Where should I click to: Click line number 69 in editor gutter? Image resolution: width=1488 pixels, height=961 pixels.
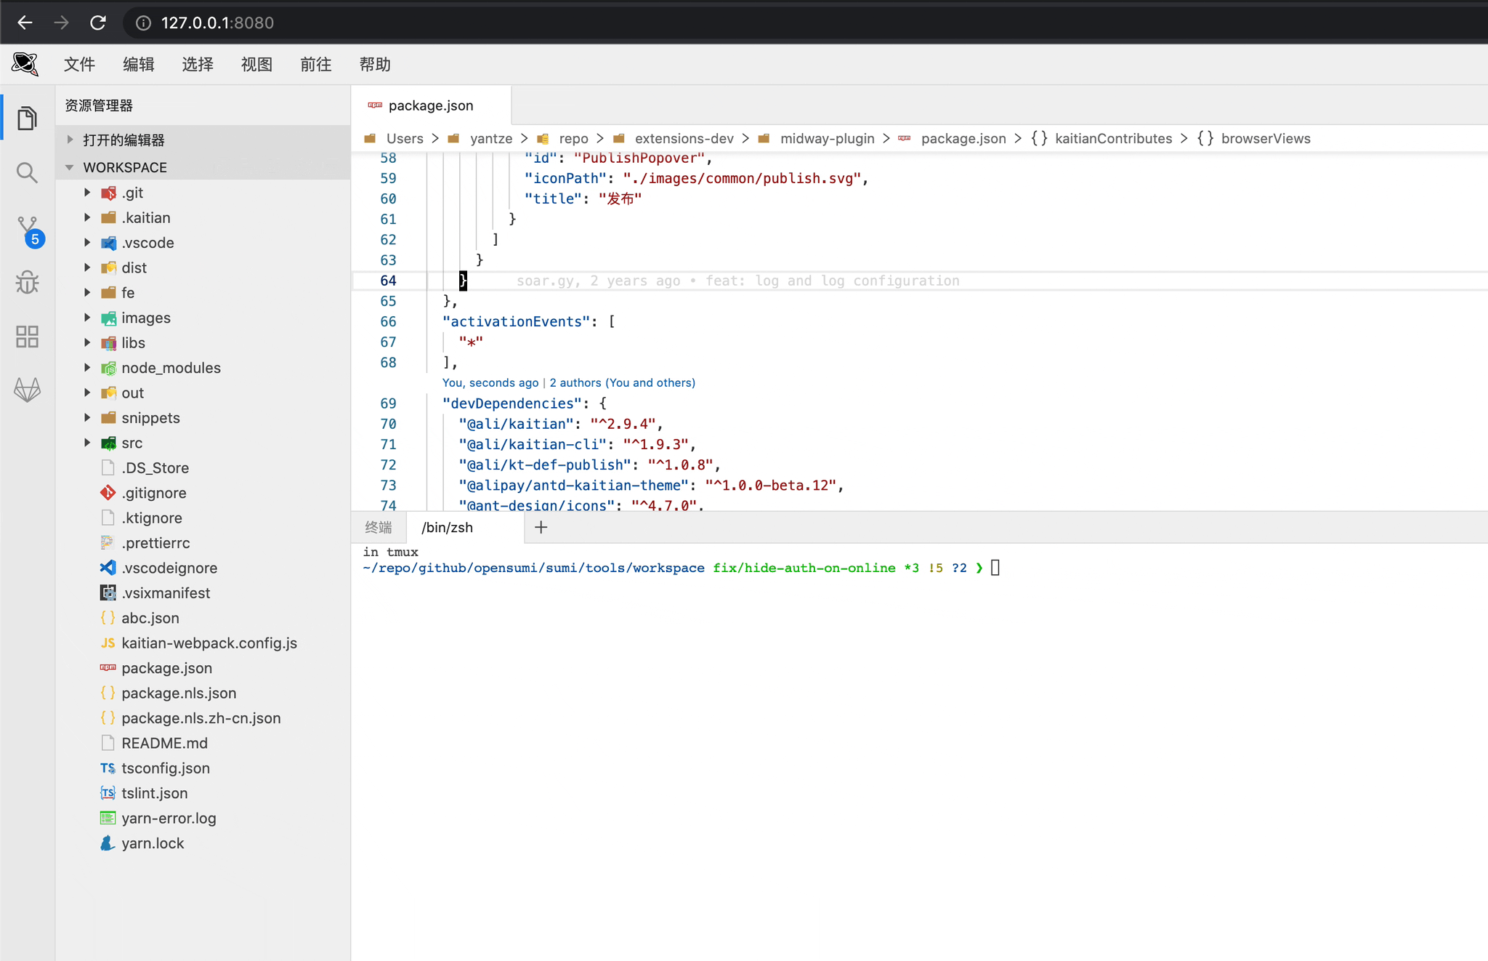(x=388, y=403)
